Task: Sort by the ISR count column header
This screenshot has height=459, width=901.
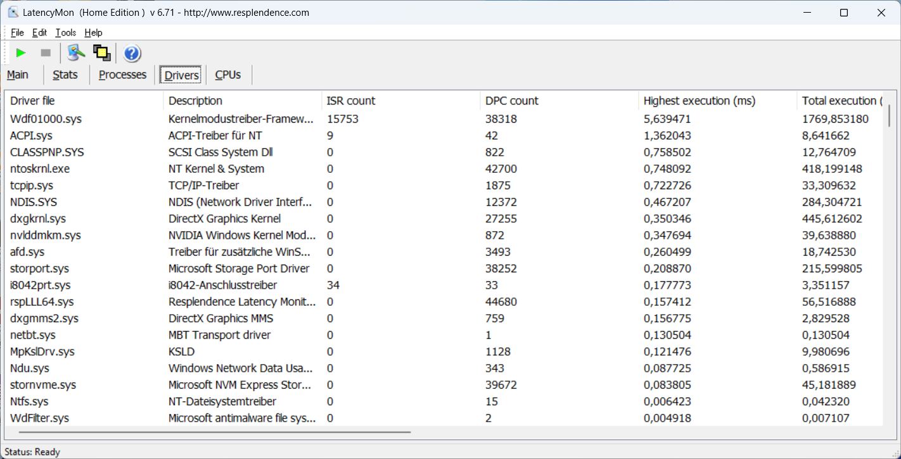Action: (401, 101)
